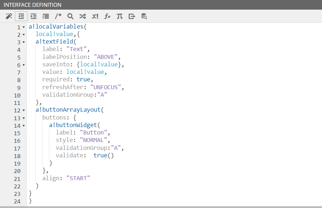The image size is (322, 208).
Task: Click the database search query icon
Action: [144, 16]
